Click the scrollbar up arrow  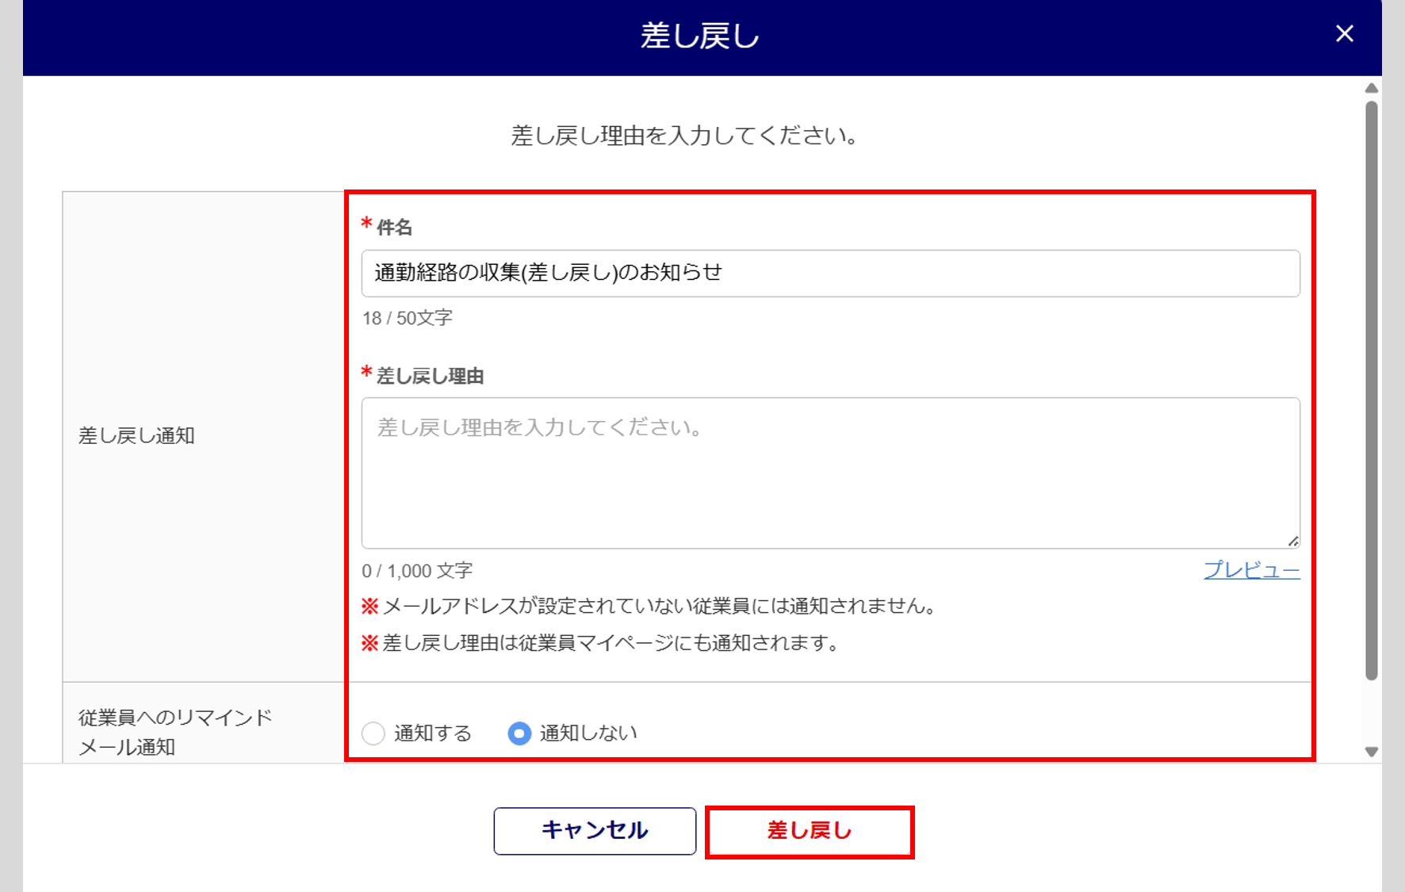[1372, 88]
